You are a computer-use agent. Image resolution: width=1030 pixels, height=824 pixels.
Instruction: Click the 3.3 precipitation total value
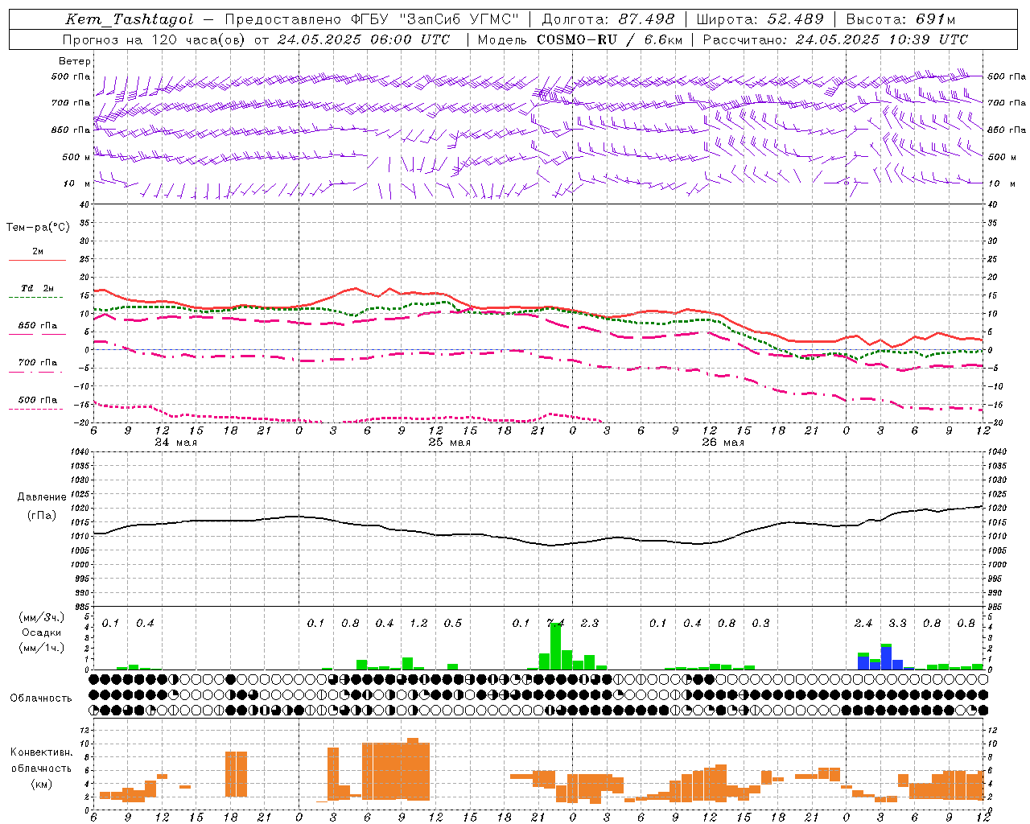(x=897, y=623)
